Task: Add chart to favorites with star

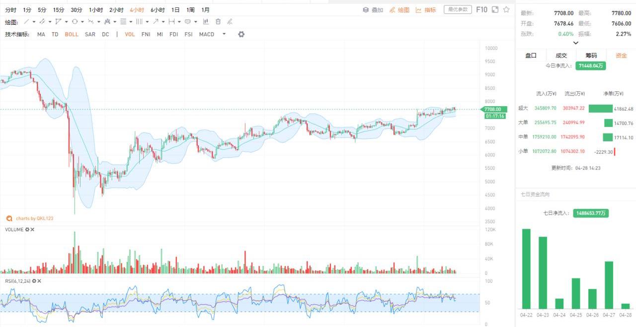Action: point(506,9)
